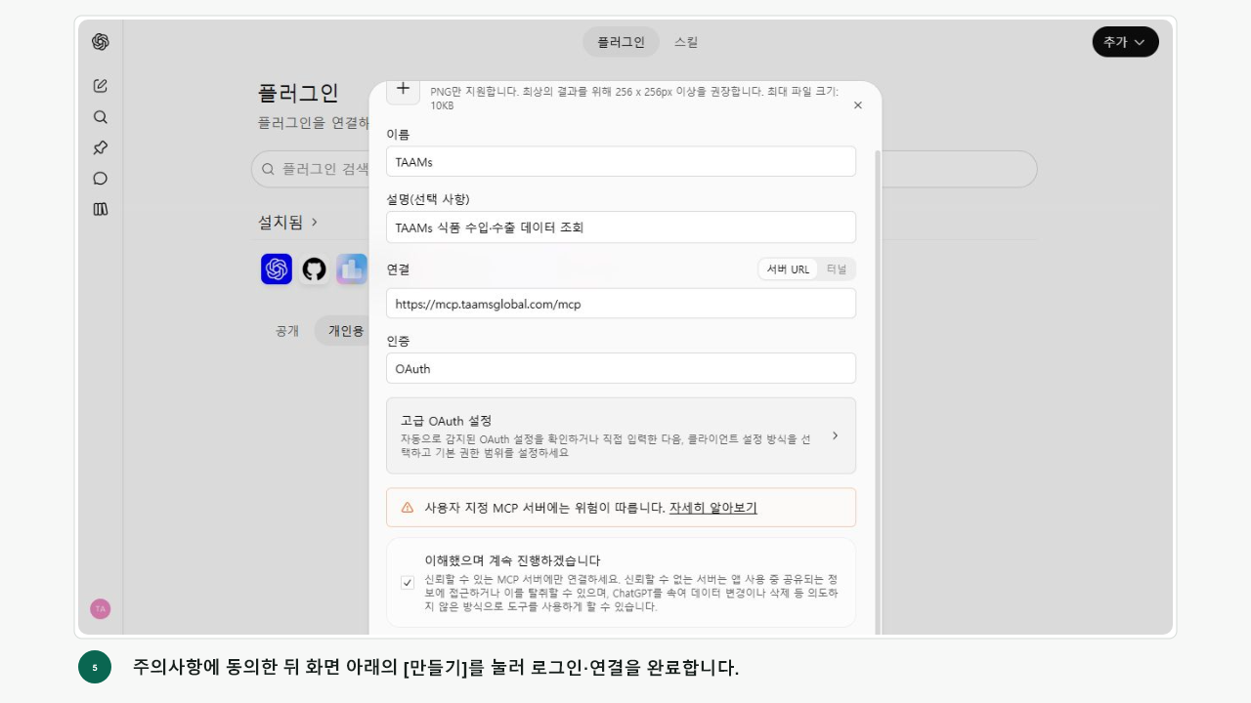Switch to the 스킬 tab
The image size is (1251, 703).
[x=686, y=42]
